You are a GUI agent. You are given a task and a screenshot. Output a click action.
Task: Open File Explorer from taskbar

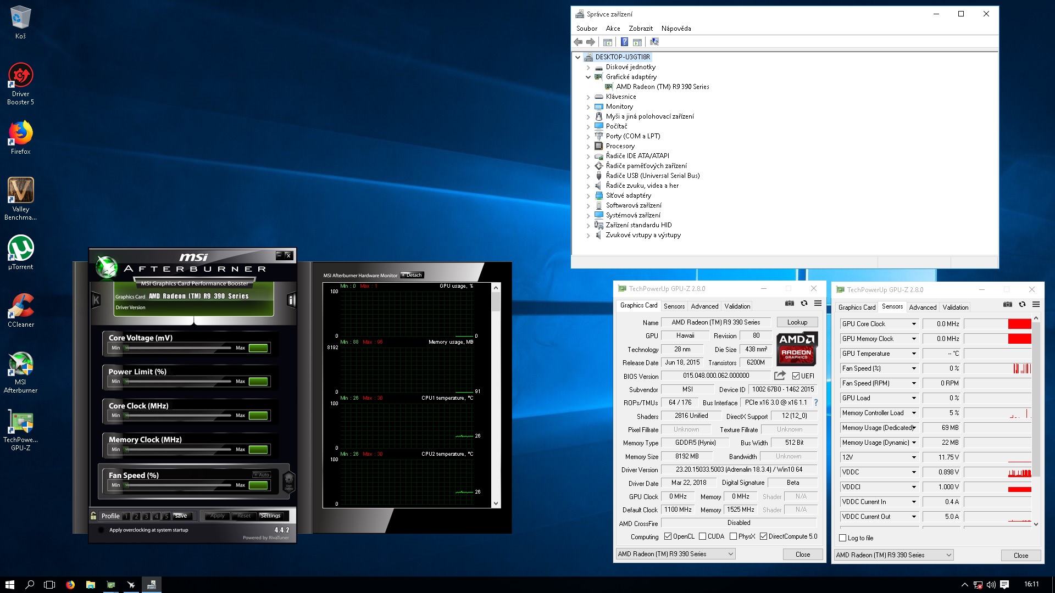coord(90,585)
